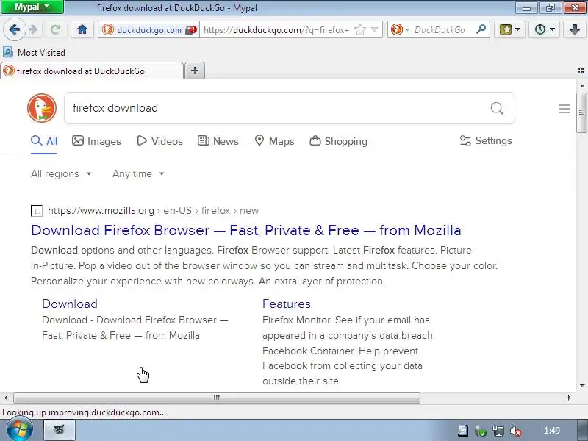Viewport: 588px width, 441px height.
Task: Click the magnifier in the browser search box
Action: point(481,29)
